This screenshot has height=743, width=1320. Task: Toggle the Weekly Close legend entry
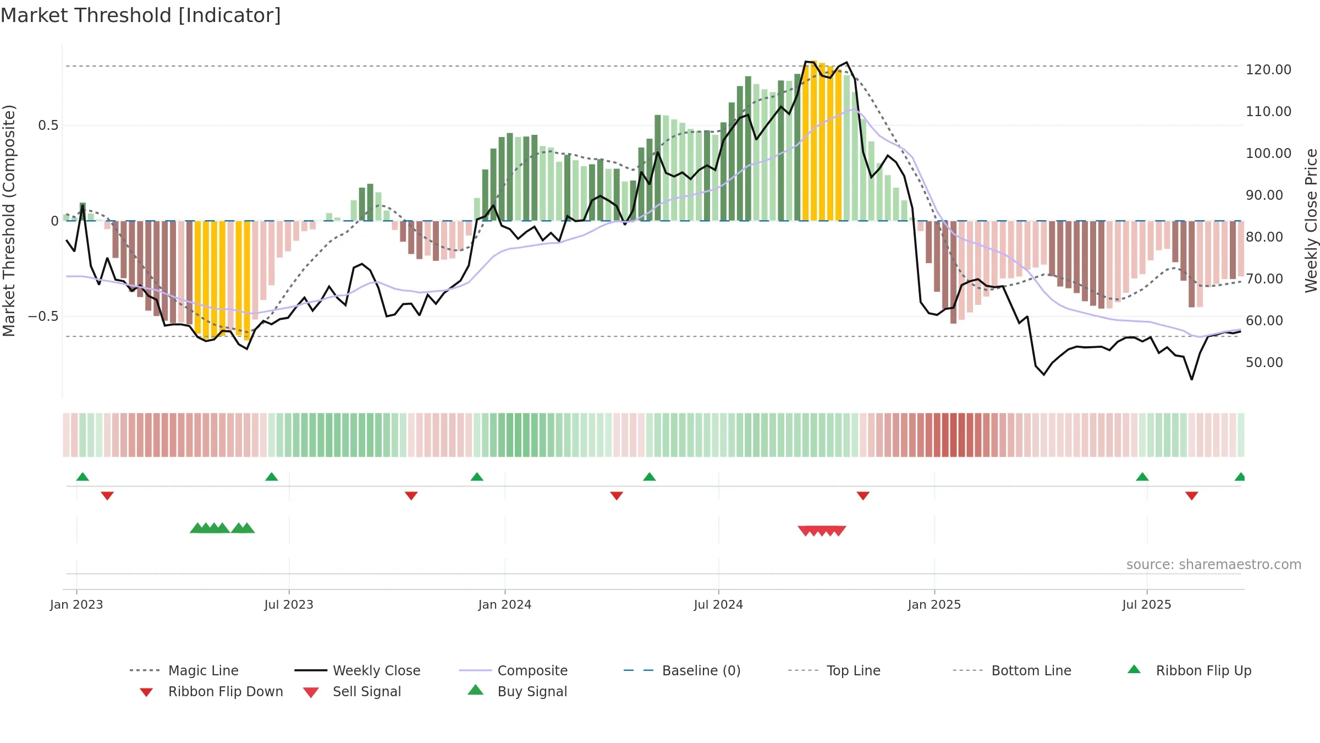click(358, 670)
